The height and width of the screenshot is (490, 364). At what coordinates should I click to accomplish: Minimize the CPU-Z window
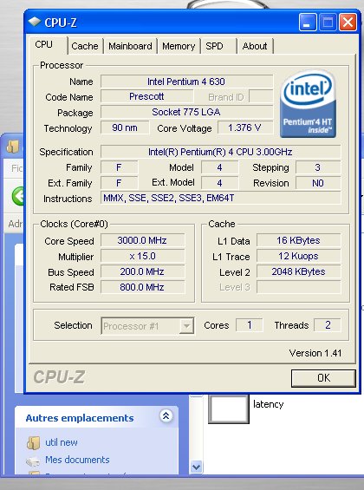point(308,23)
